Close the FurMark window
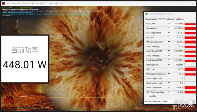Viewport: 197px width, 112px height. click(192, 3)
